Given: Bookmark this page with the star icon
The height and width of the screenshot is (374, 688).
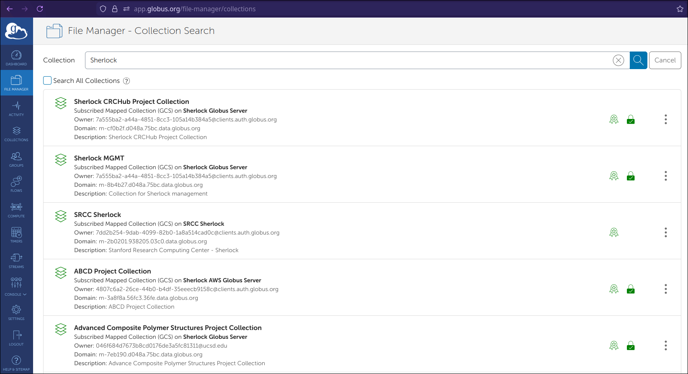Looking at the screenshot, I should pos(680,9).
